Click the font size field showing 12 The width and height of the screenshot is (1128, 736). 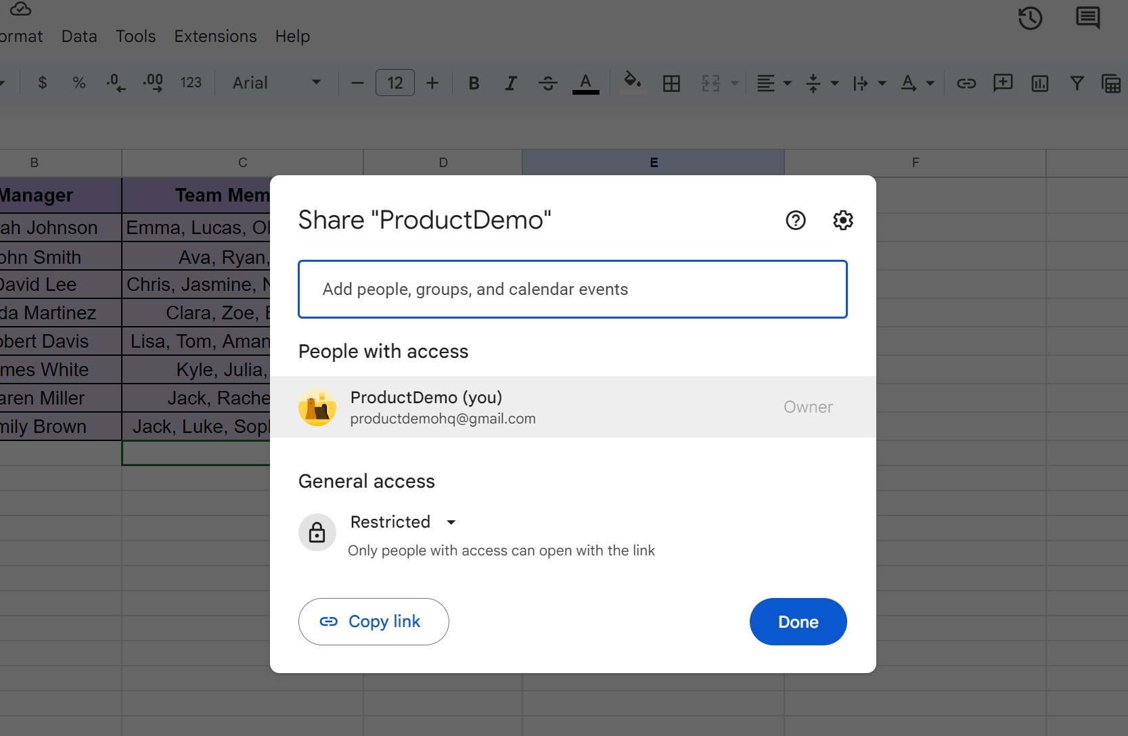(x=395, y=83)
